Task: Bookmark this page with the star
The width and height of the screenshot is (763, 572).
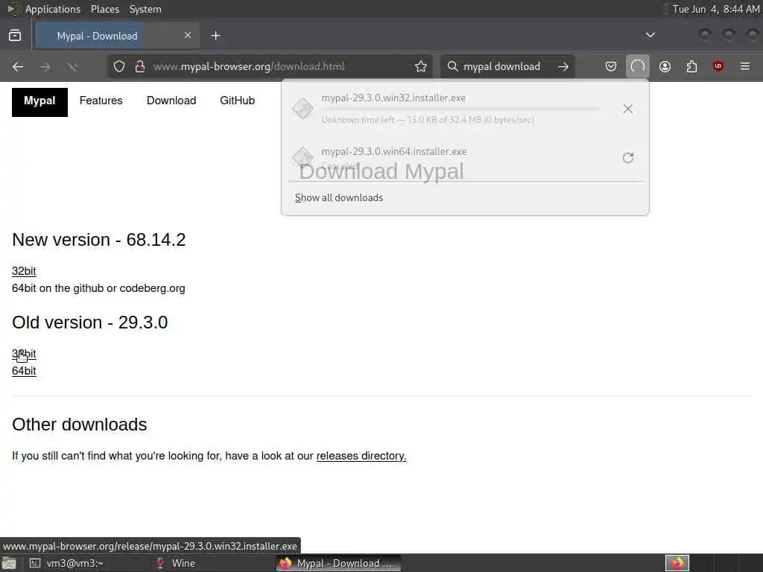Action: click(x=421, y=66)
